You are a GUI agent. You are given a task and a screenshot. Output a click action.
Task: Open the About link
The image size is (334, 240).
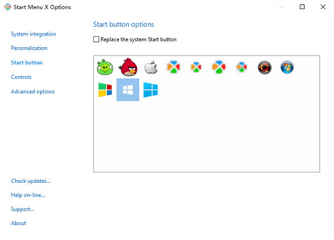[18, 223]
